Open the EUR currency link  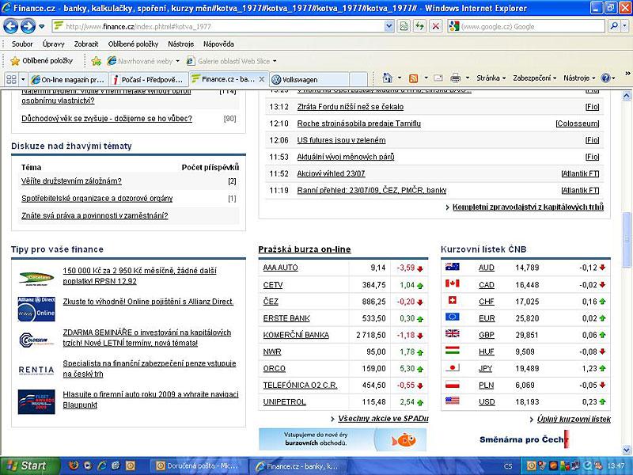487,318
